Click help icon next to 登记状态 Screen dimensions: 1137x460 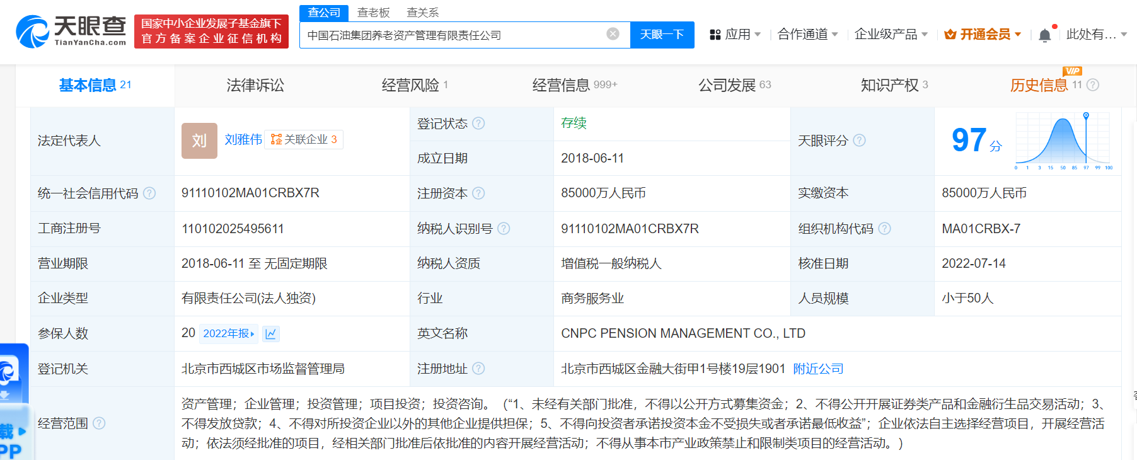coord(478,124)
